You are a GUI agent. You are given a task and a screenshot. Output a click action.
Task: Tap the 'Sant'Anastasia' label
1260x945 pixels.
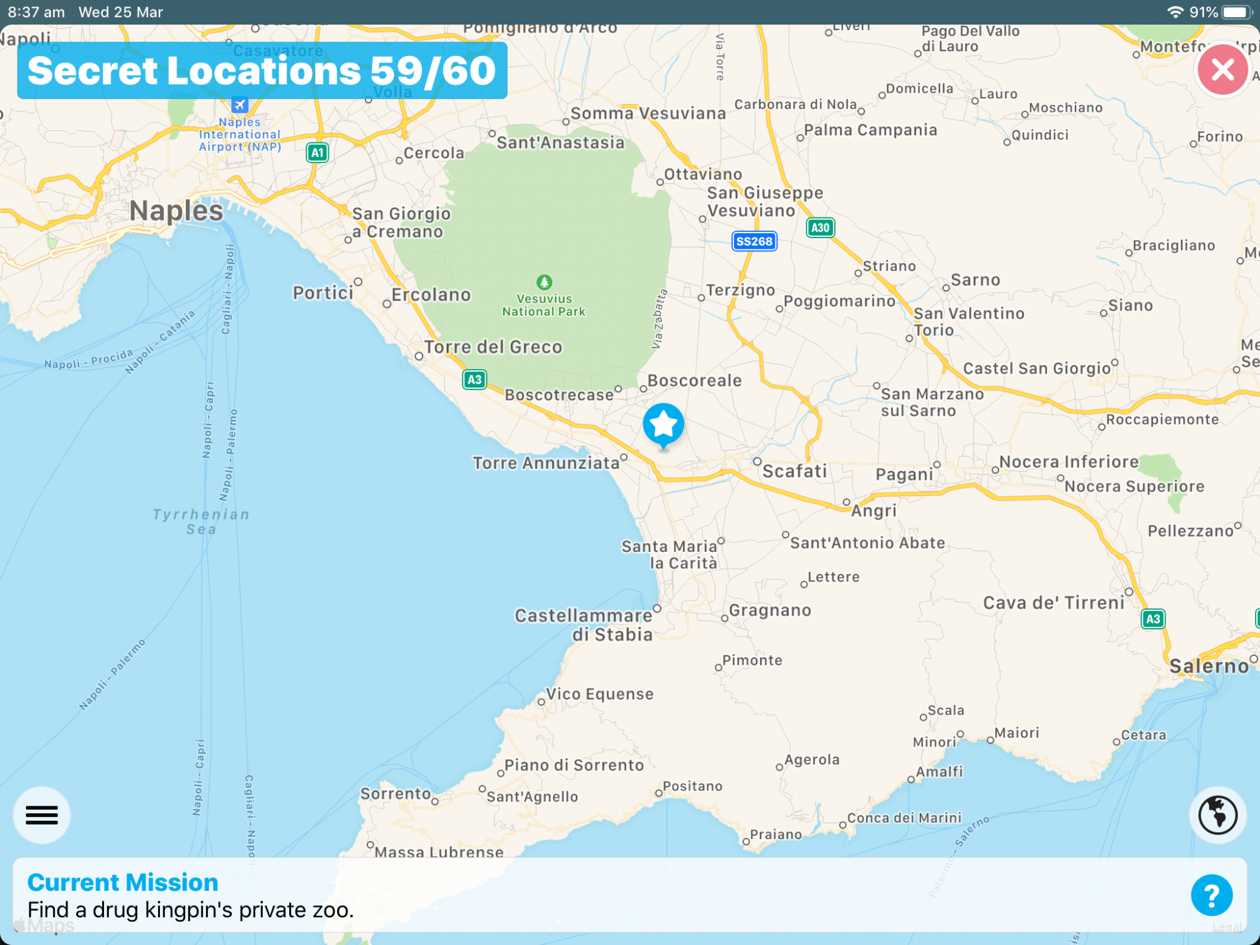click(561, 142)
